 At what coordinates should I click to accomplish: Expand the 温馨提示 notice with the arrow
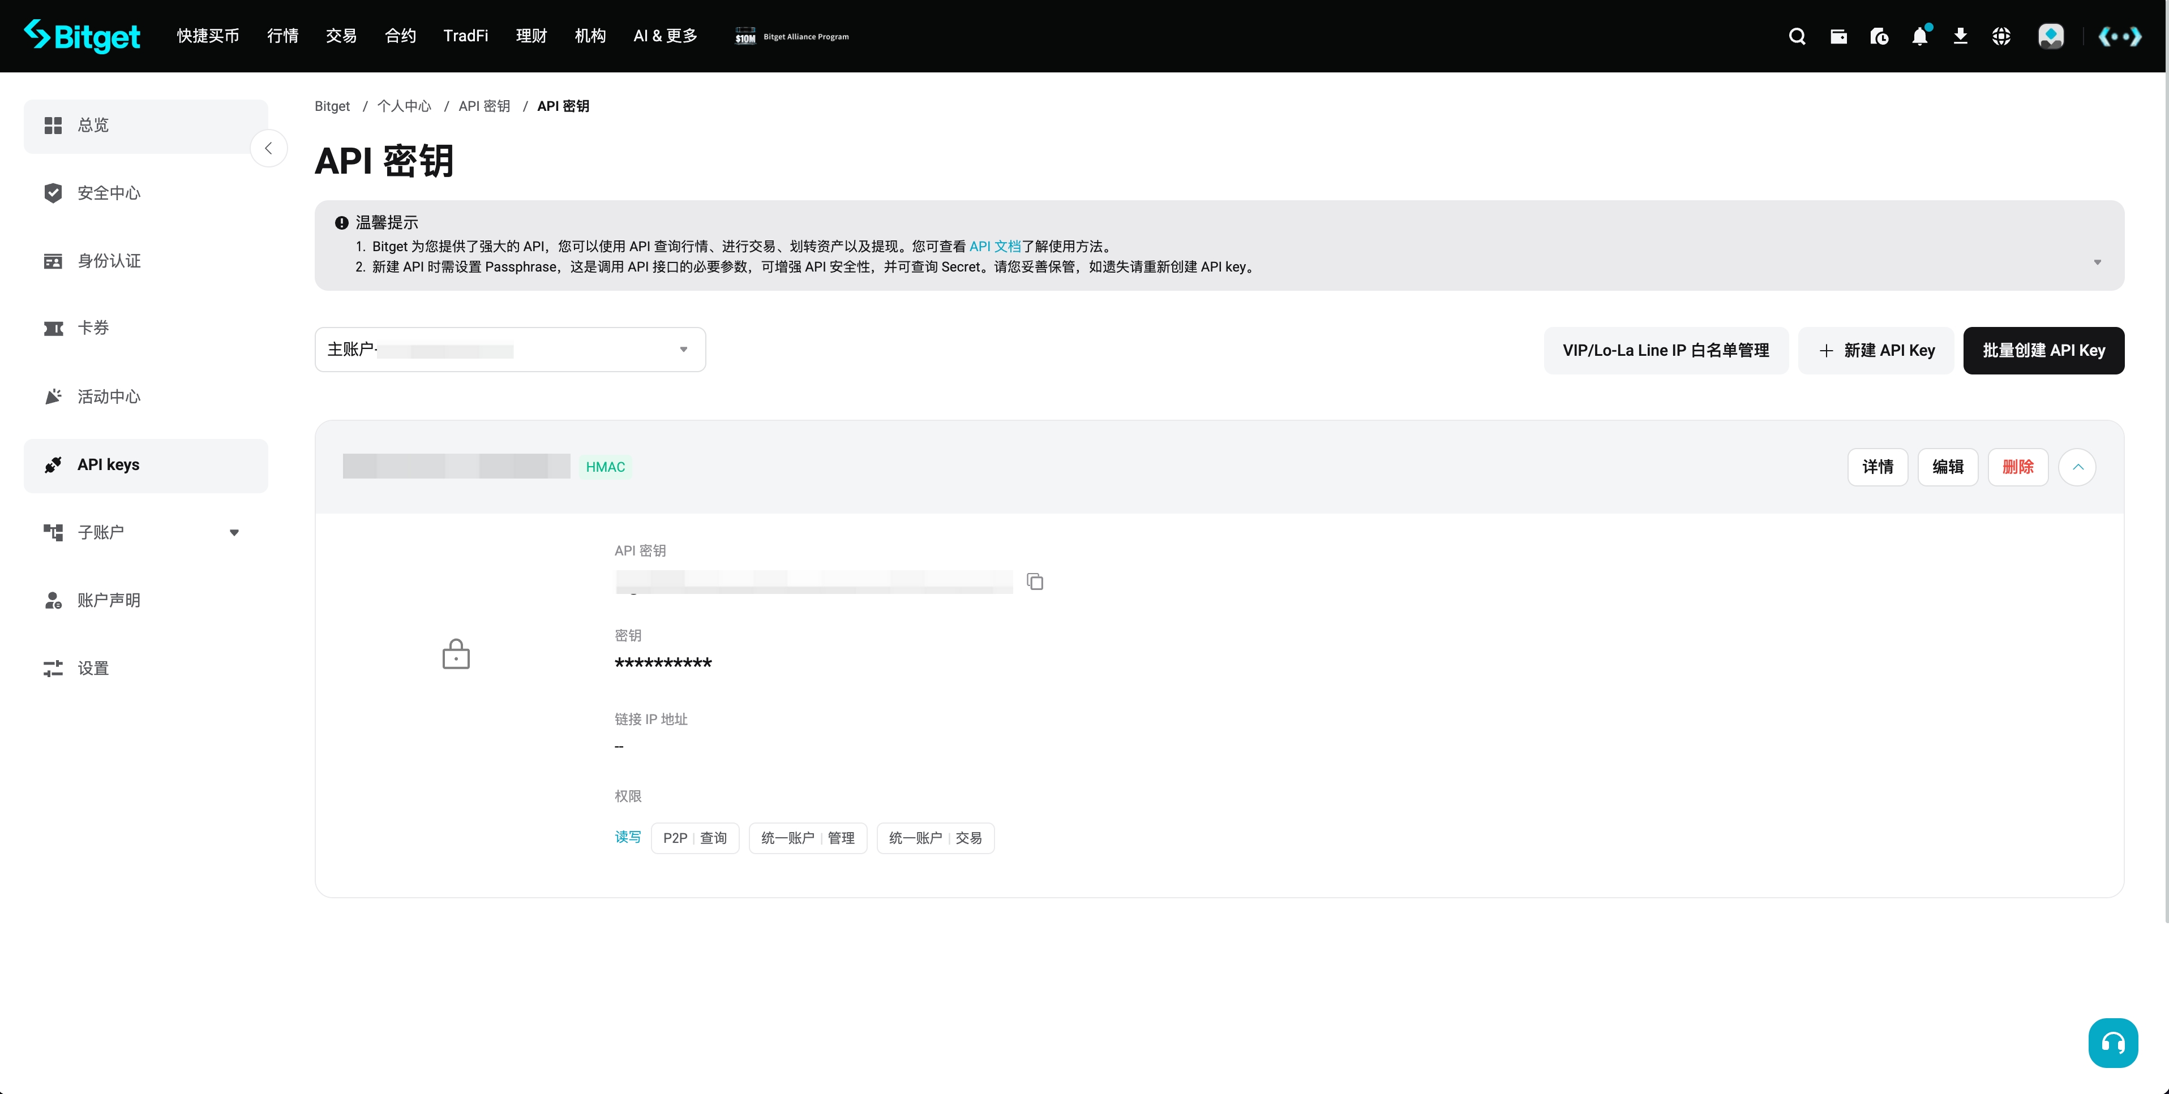[2098, 262]
